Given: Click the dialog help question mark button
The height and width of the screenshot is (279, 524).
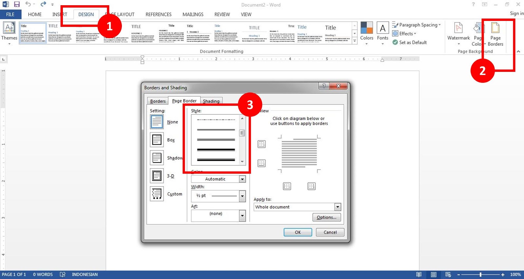Looking at the screenshot, I should [x=324, y=86].
